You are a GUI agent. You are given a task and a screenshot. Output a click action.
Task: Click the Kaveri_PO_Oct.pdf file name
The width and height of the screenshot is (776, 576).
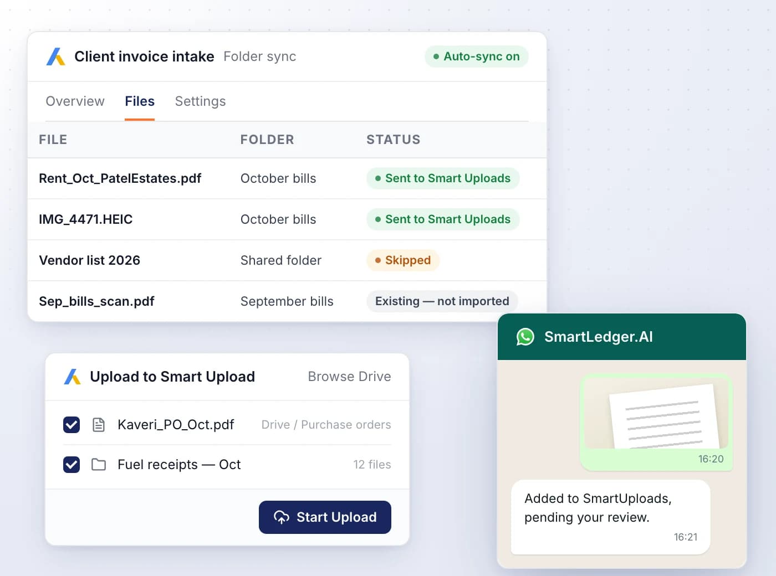point(176,425)
